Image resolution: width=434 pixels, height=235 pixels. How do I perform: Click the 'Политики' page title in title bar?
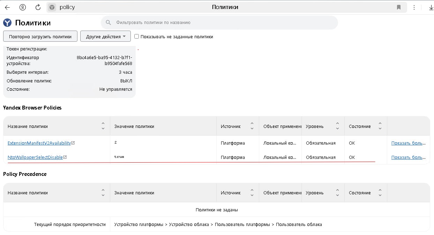click(225, 7)
